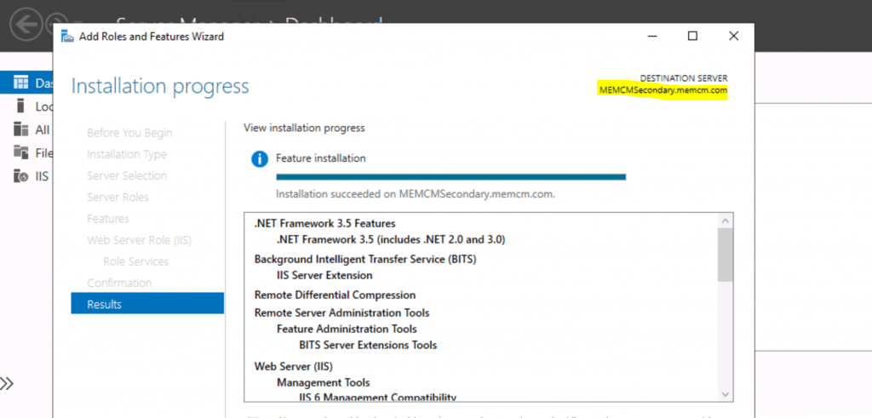This screenshot has height=418, width=872.
Task: Click BITS Server Extensions Tools entry
Action: tap(368, 345)
